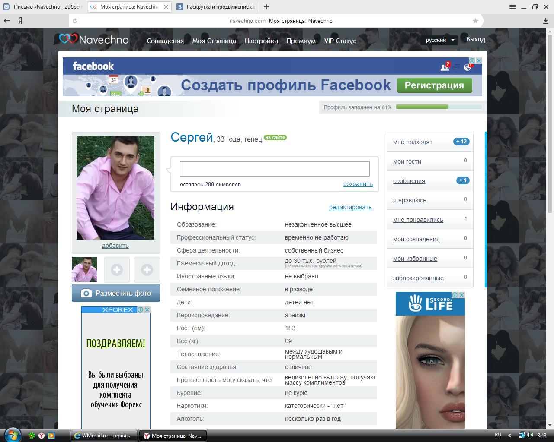
Task: Open the Моя Страница menu item
Action: tap(214, 41)
